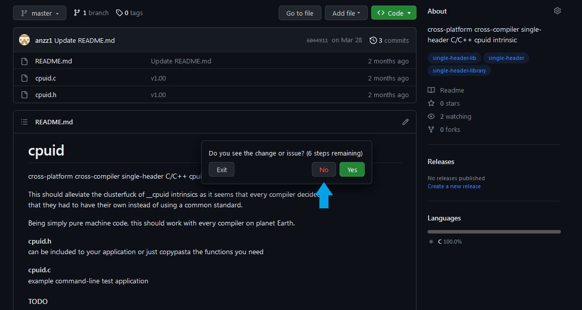Click the tag icon beside 0 tags
The width and height of the screenshot is (582, 310).
coord(119,13)
